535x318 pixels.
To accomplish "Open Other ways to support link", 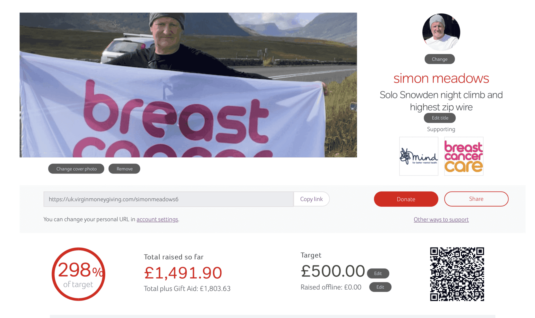I will pos(441,219).
